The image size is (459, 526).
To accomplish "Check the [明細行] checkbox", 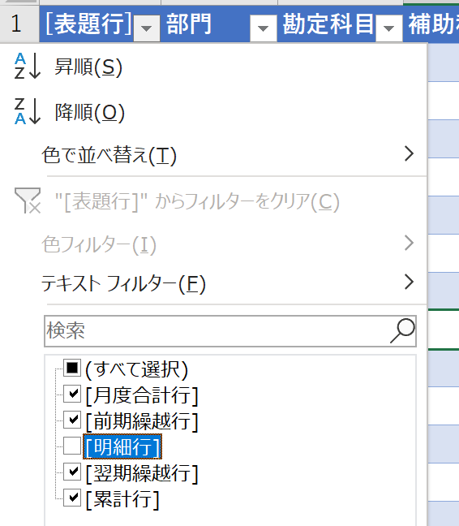I will tap(72, 446).
